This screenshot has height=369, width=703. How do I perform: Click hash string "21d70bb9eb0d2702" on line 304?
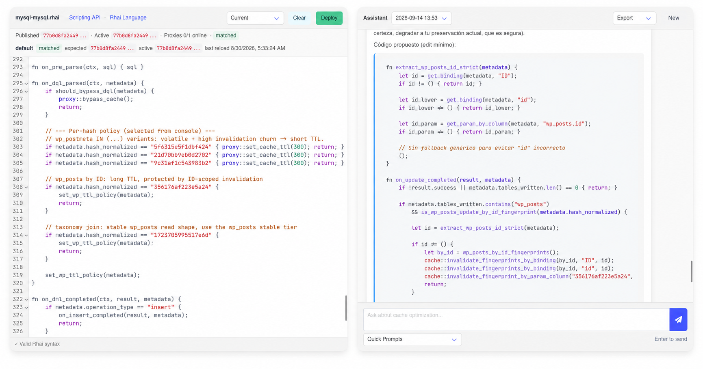(181, 155)
